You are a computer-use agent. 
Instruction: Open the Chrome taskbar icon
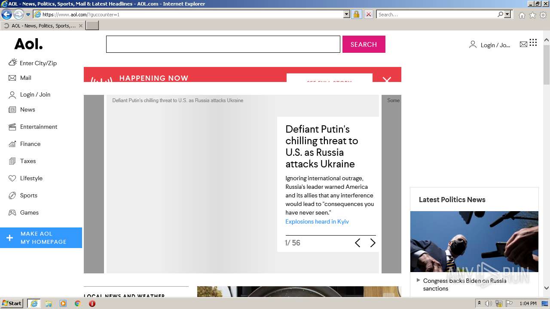click(x=78, y=303)
